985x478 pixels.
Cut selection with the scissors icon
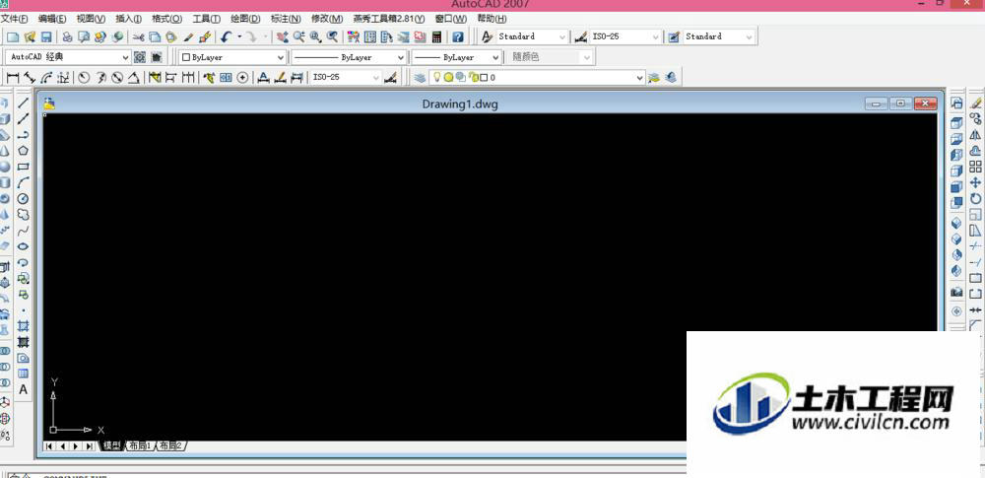click(138, 37)
